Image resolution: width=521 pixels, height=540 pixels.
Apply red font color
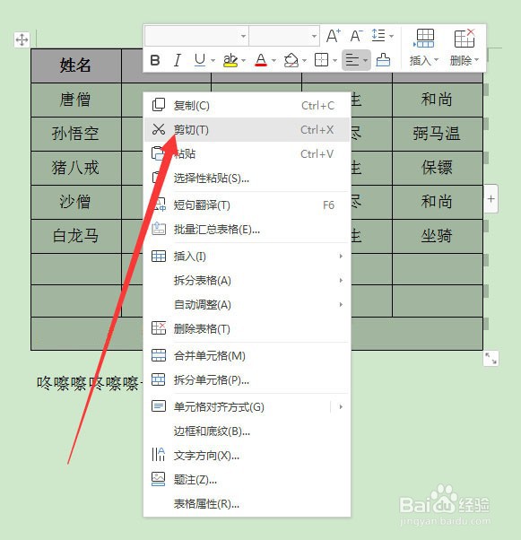[261, 60]
